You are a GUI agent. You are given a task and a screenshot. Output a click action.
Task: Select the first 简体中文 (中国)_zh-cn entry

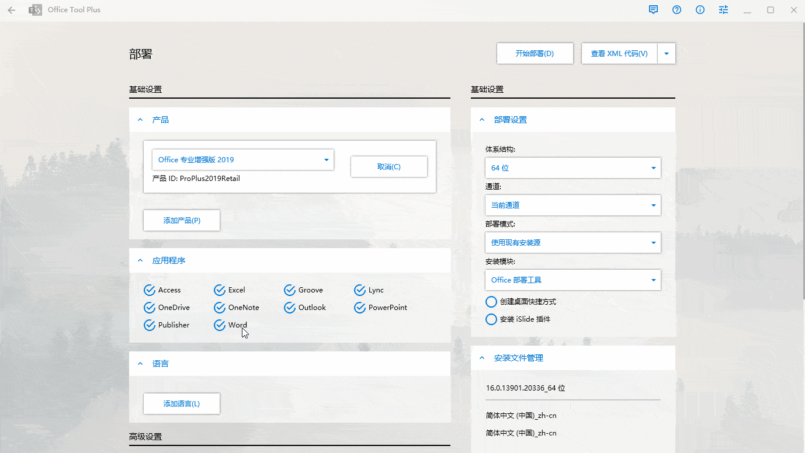[521, 416]
